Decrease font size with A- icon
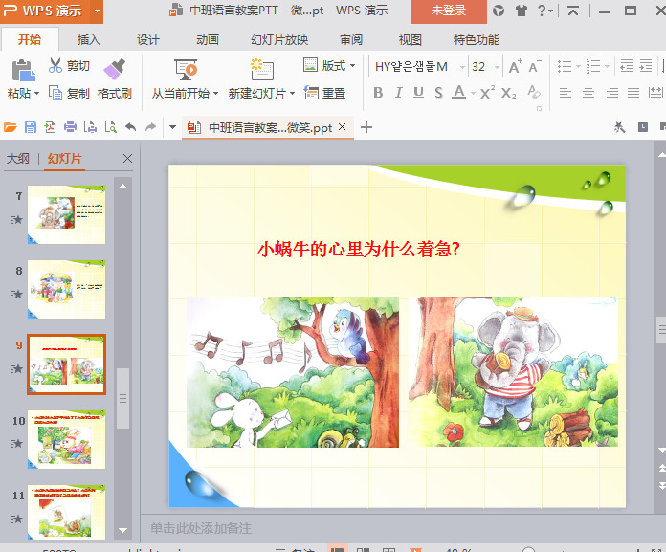The height and width of the screenshot is (552, 666). click(535, 66)
